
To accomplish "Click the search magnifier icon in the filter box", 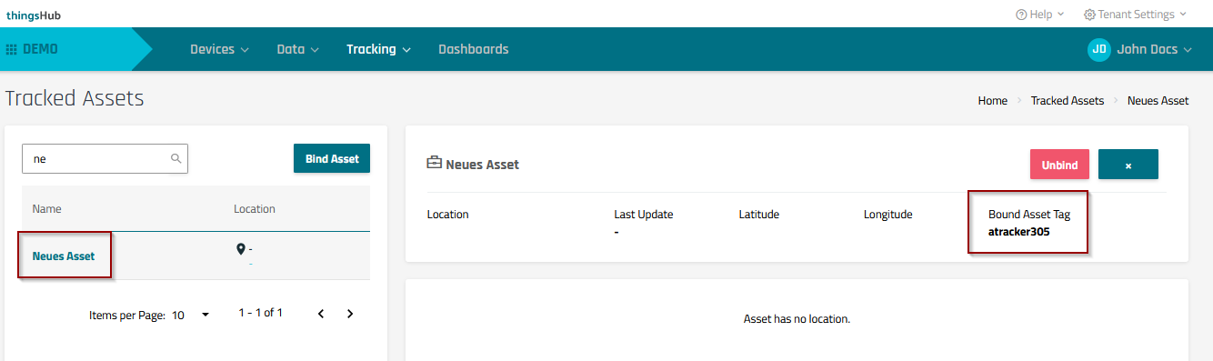I will (175, 158).
